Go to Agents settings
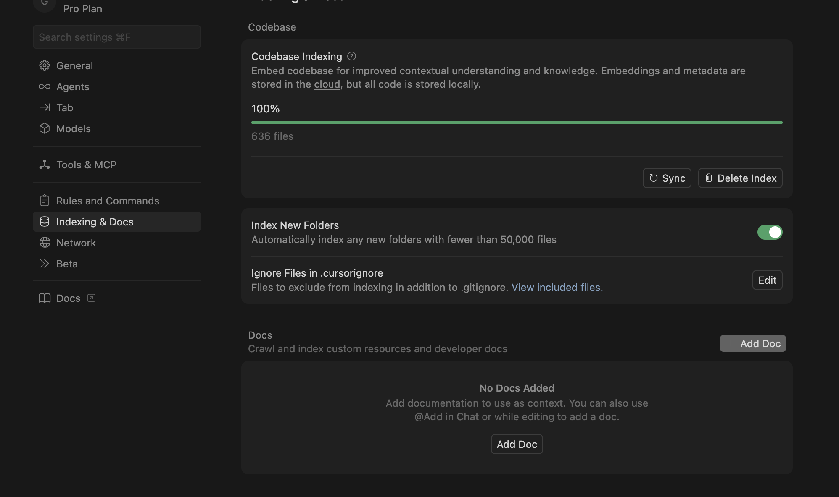The height and width of the screenshot is (497, 839). [117, 86]
